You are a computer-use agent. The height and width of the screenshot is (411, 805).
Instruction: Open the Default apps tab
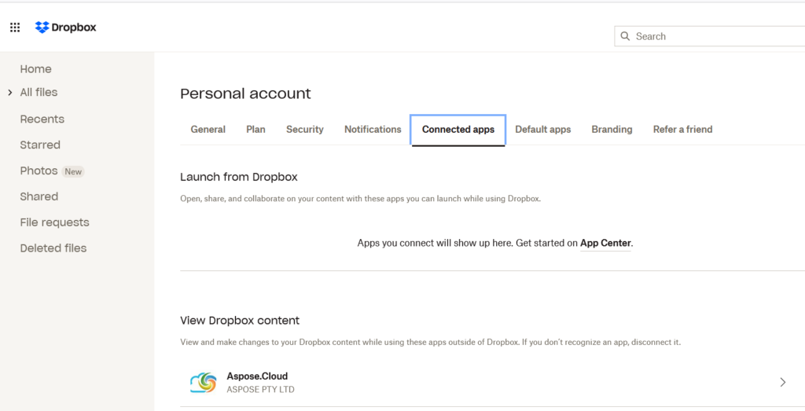[542, 130]
